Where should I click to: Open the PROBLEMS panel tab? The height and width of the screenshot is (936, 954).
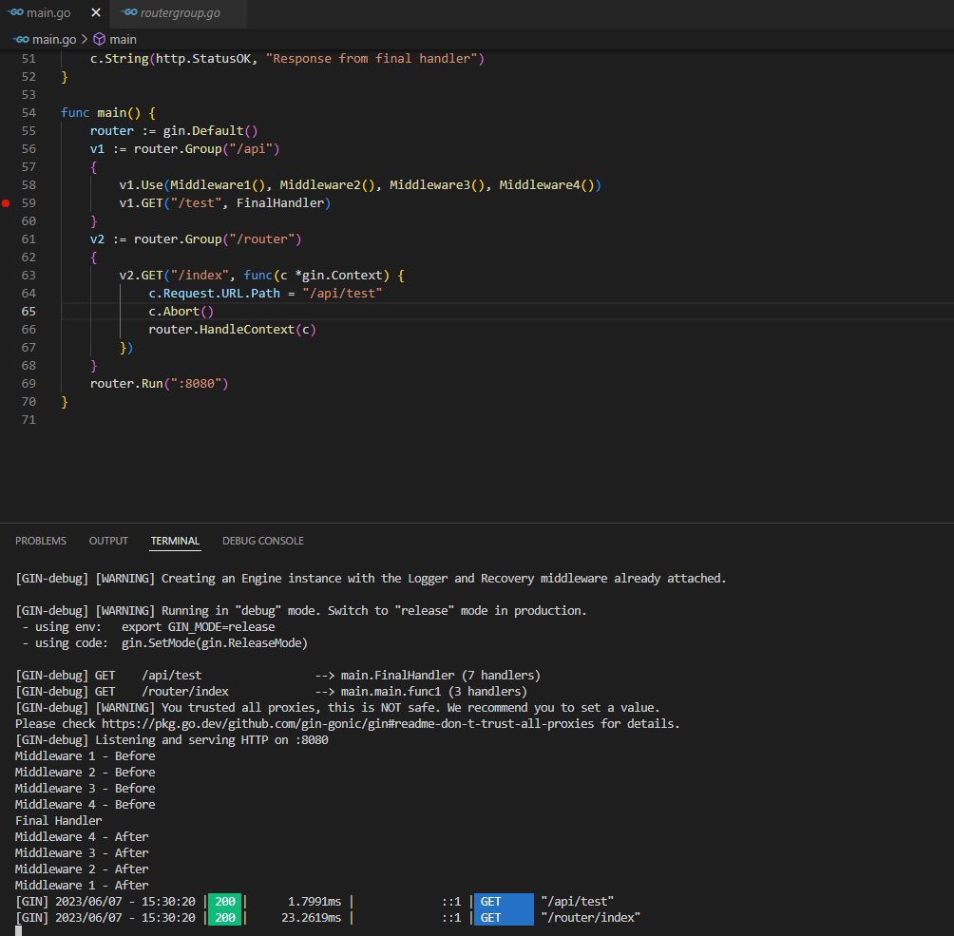click(x=41, y=541)
